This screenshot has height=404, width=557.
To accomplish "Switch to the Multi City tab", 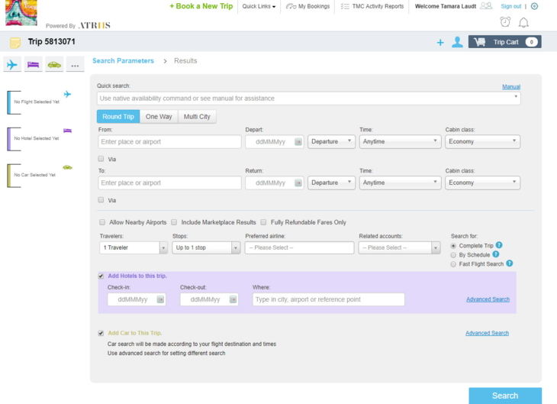I will (x=197, y=117).
